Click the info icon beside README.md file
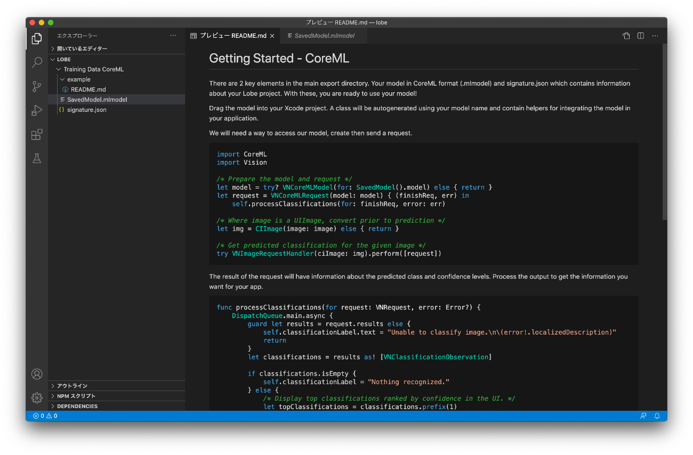693x455 pixels. (66, 90)
